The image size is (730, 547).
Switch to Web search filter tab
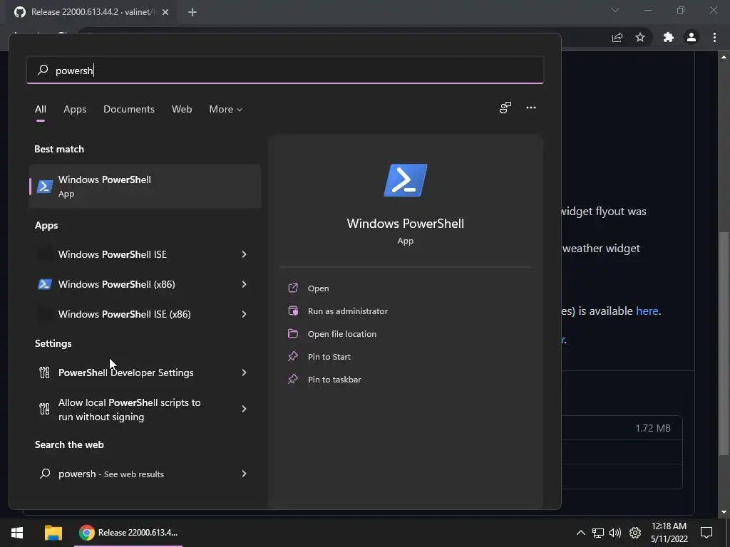tap(182, 109)
